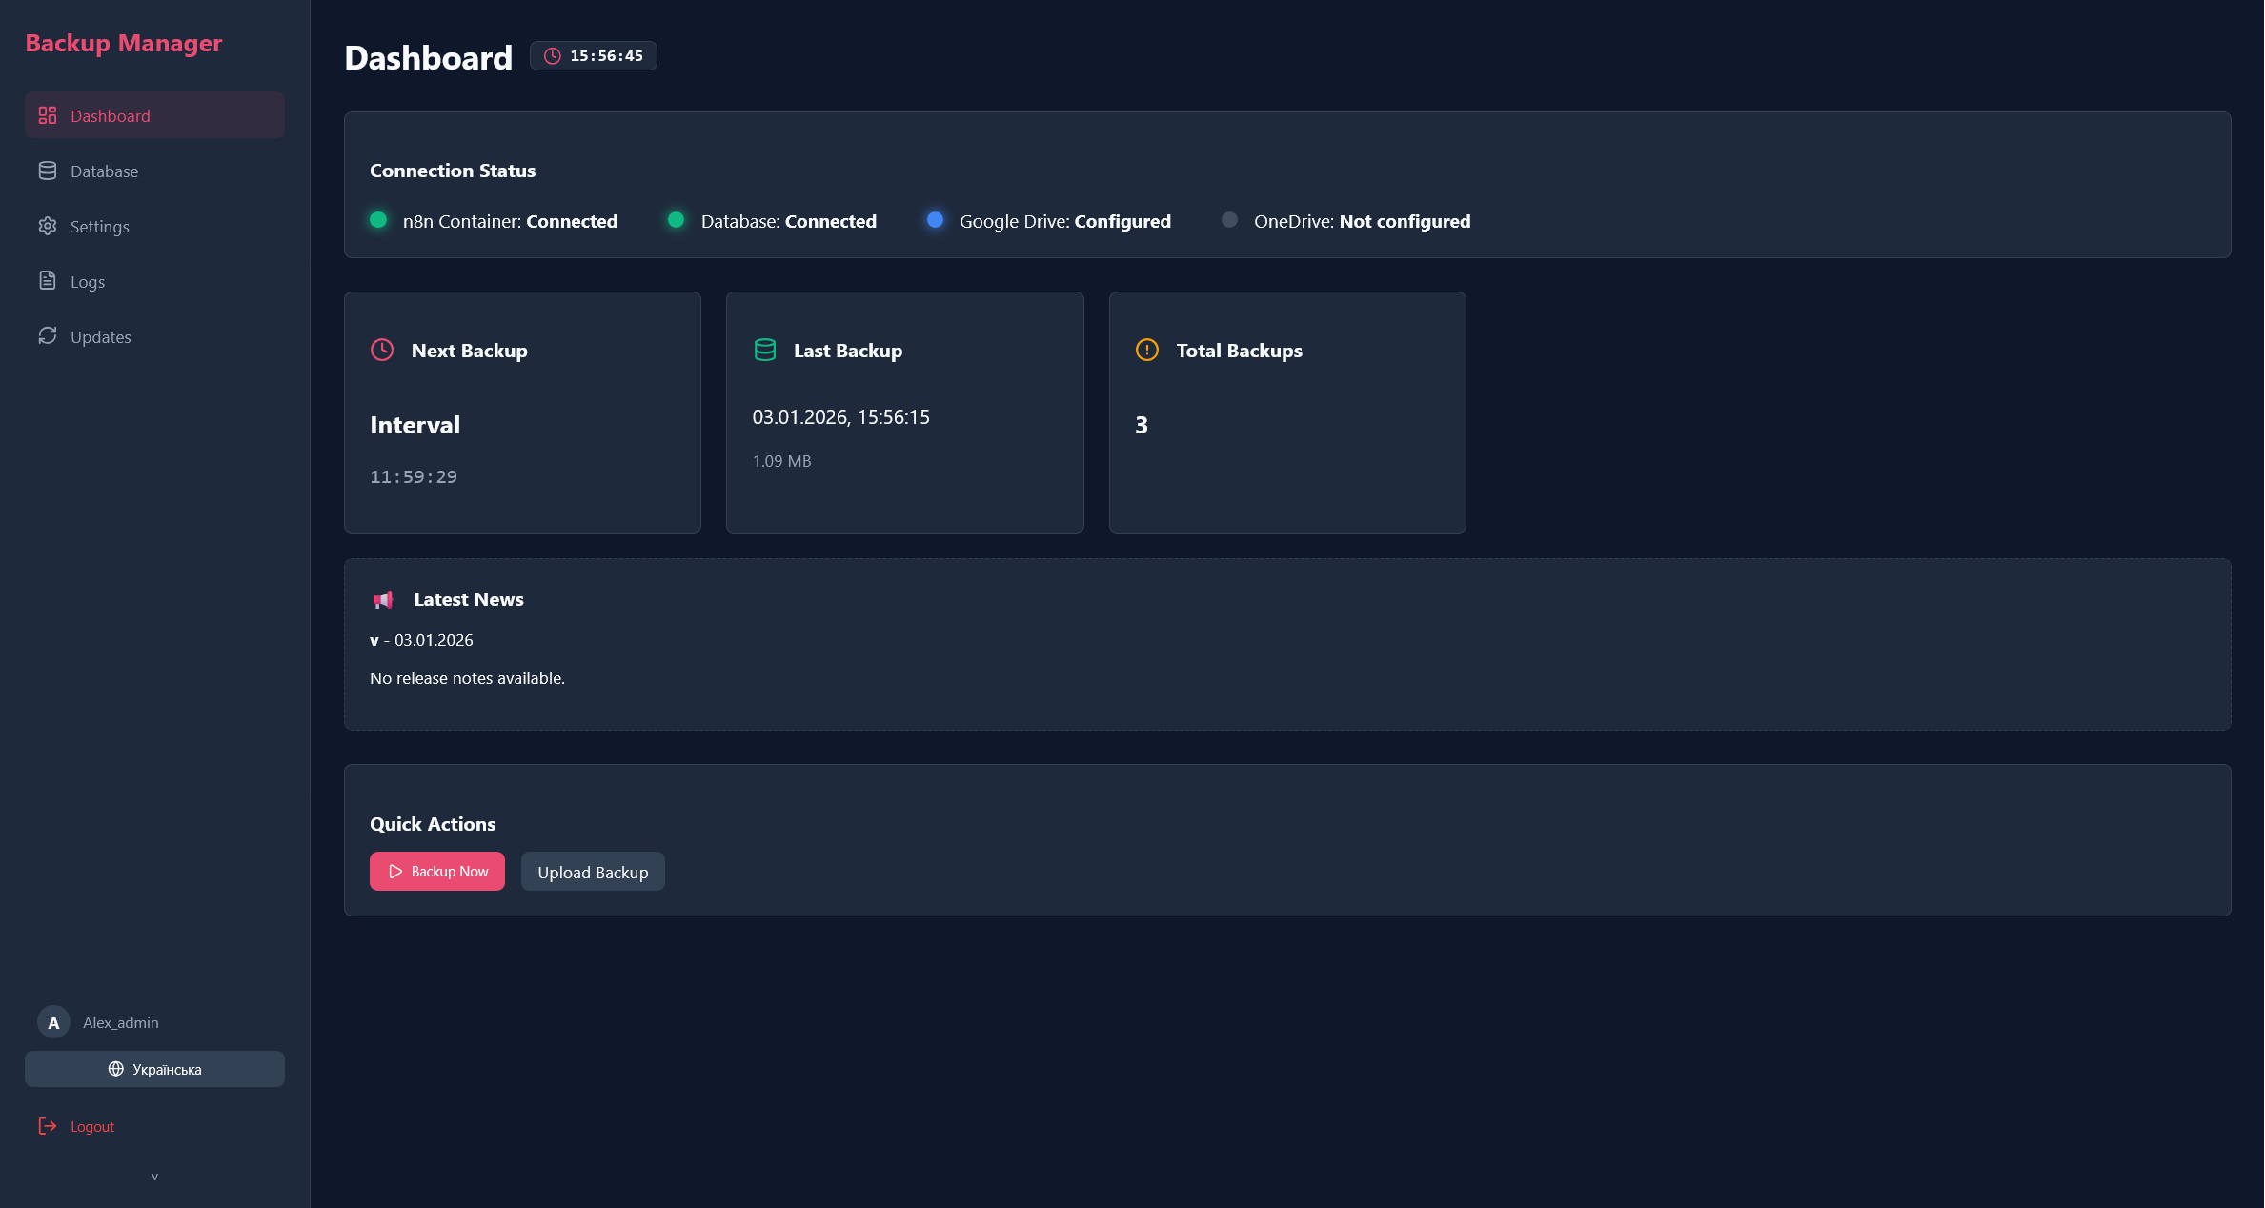Click the Latest News megaphone icon

point(383,599)
